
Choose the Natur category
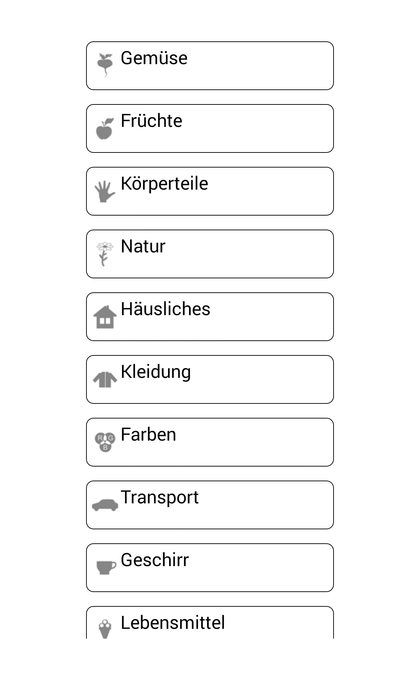tap(210, 254)
